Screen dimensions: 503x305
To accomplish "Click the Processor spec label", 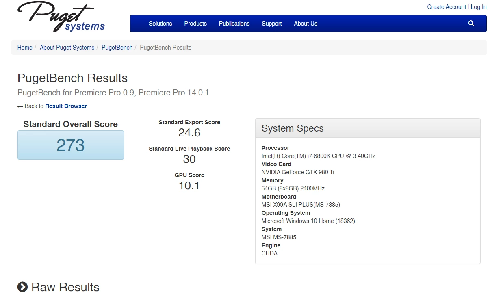I will pos(275,148).
